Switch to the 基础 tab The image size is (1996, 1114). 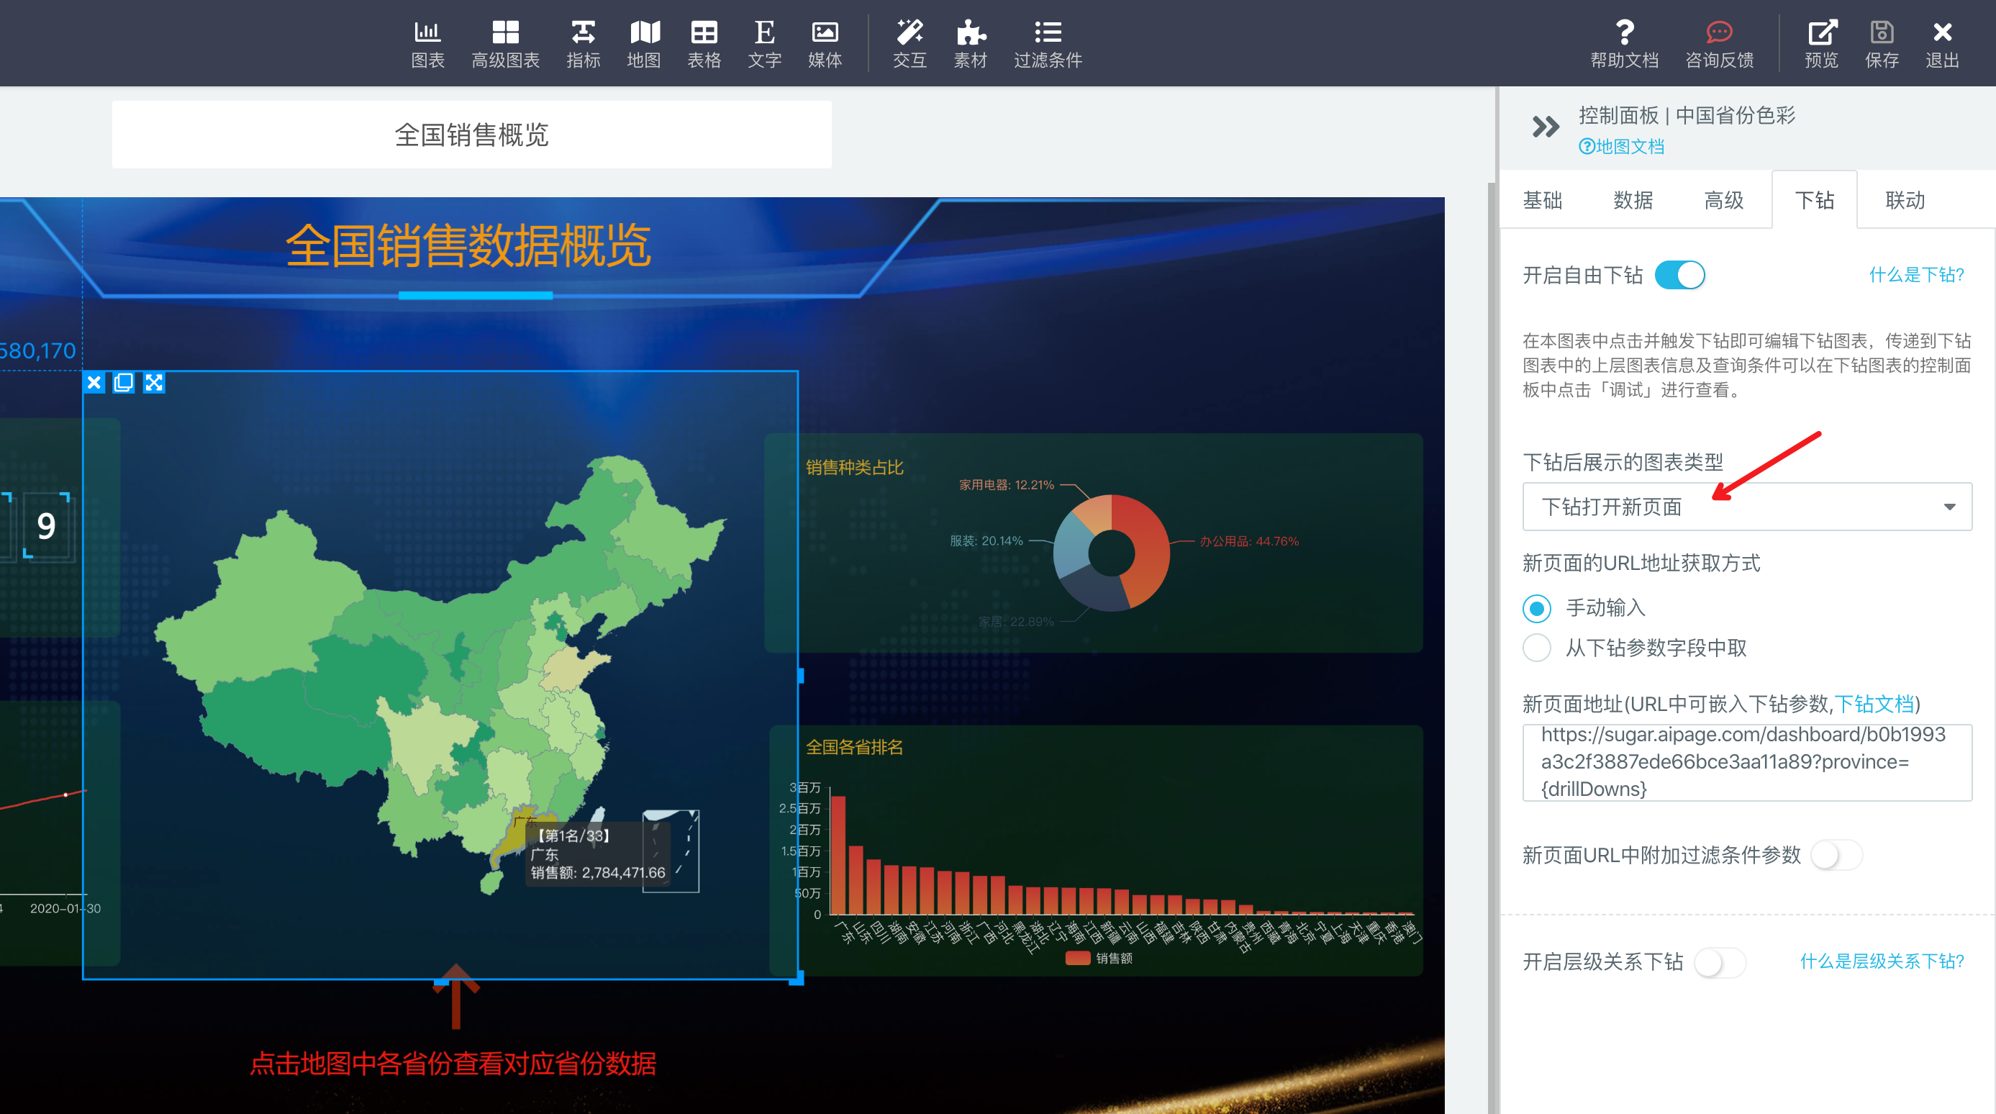1542,201
